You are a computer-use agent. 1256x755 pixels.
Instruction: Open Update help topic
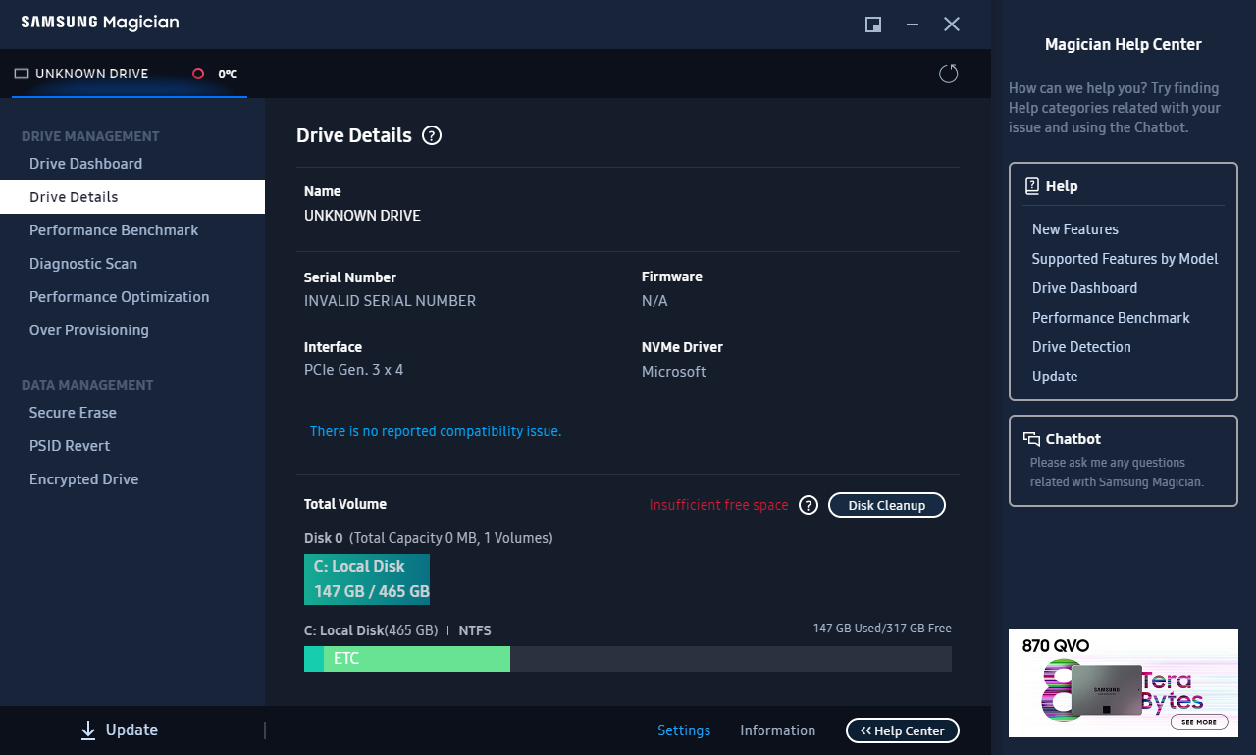coord(1055,377)
